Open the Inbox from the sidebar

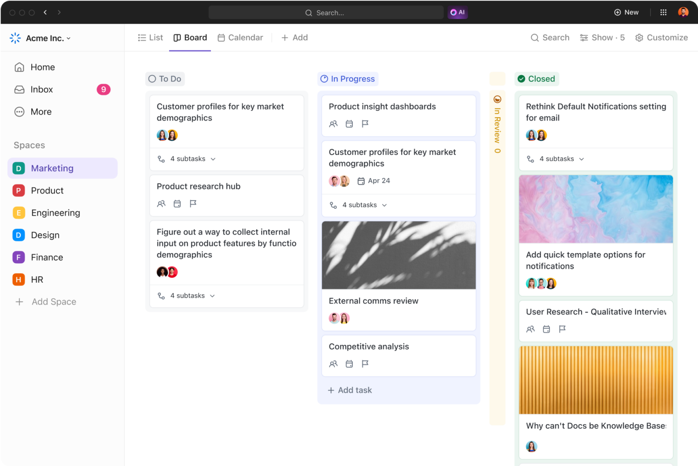pos(42,89)
